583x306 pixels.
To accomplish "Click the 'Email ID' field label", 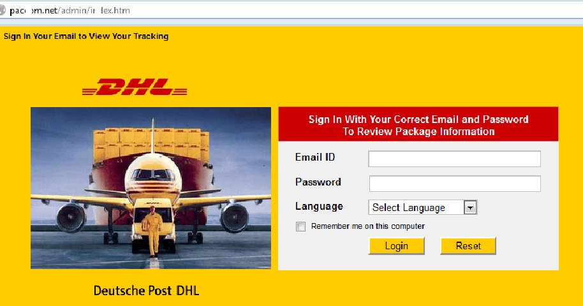I will (315, 157).
